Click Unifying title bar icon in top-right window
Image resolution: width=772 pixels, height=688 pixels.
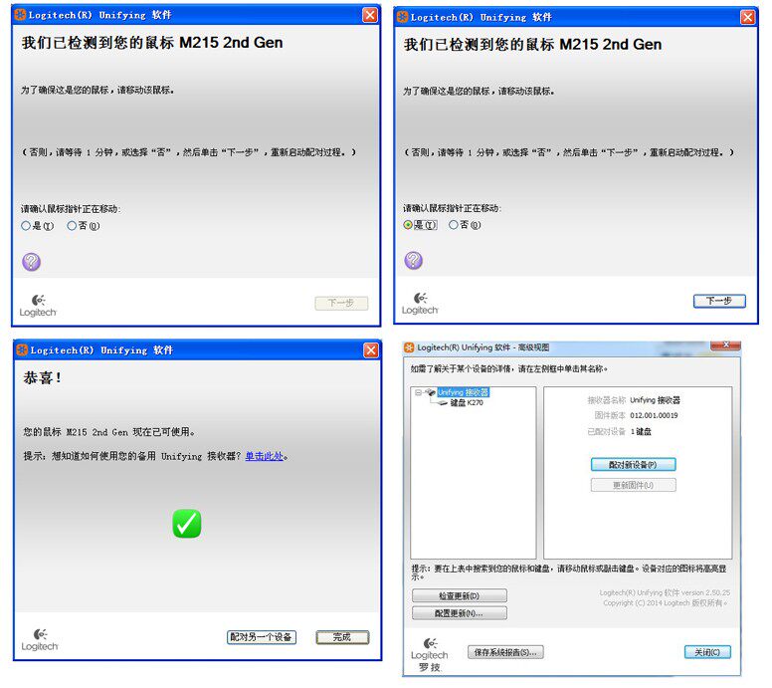tap(402, 17)
